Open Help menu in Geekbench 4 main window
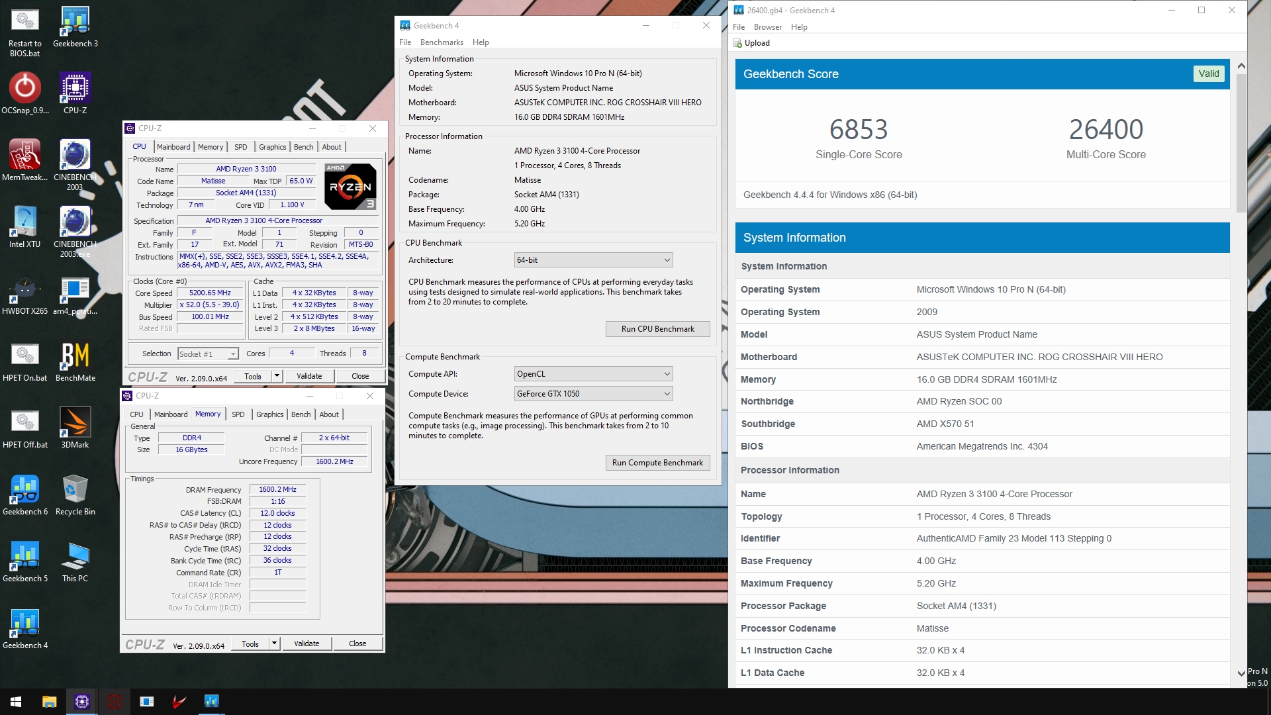 point(481,42)
